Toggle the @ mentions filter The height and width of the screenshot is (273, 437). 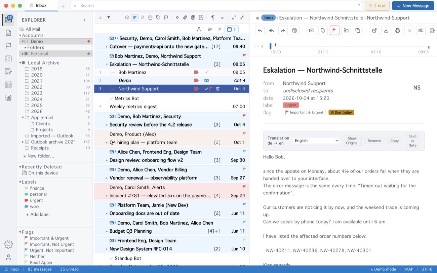point(193,17)
